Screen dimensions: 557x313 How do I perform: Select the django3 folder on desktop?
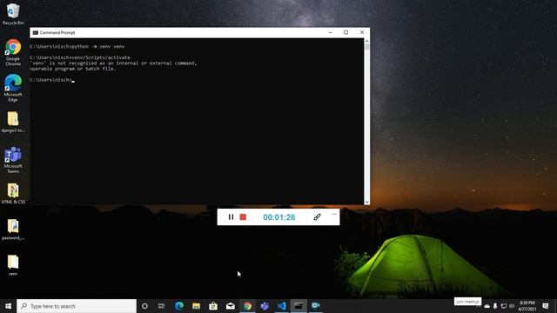(13, 122)
